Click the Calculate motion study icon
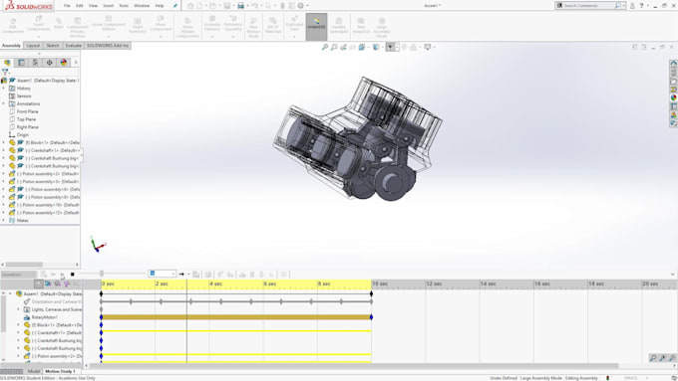 point(44,275)
